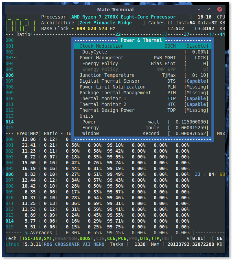Select the greyed Energy Policy HWP EPP row
The image size is (232, 260).
tap(143, 69)
